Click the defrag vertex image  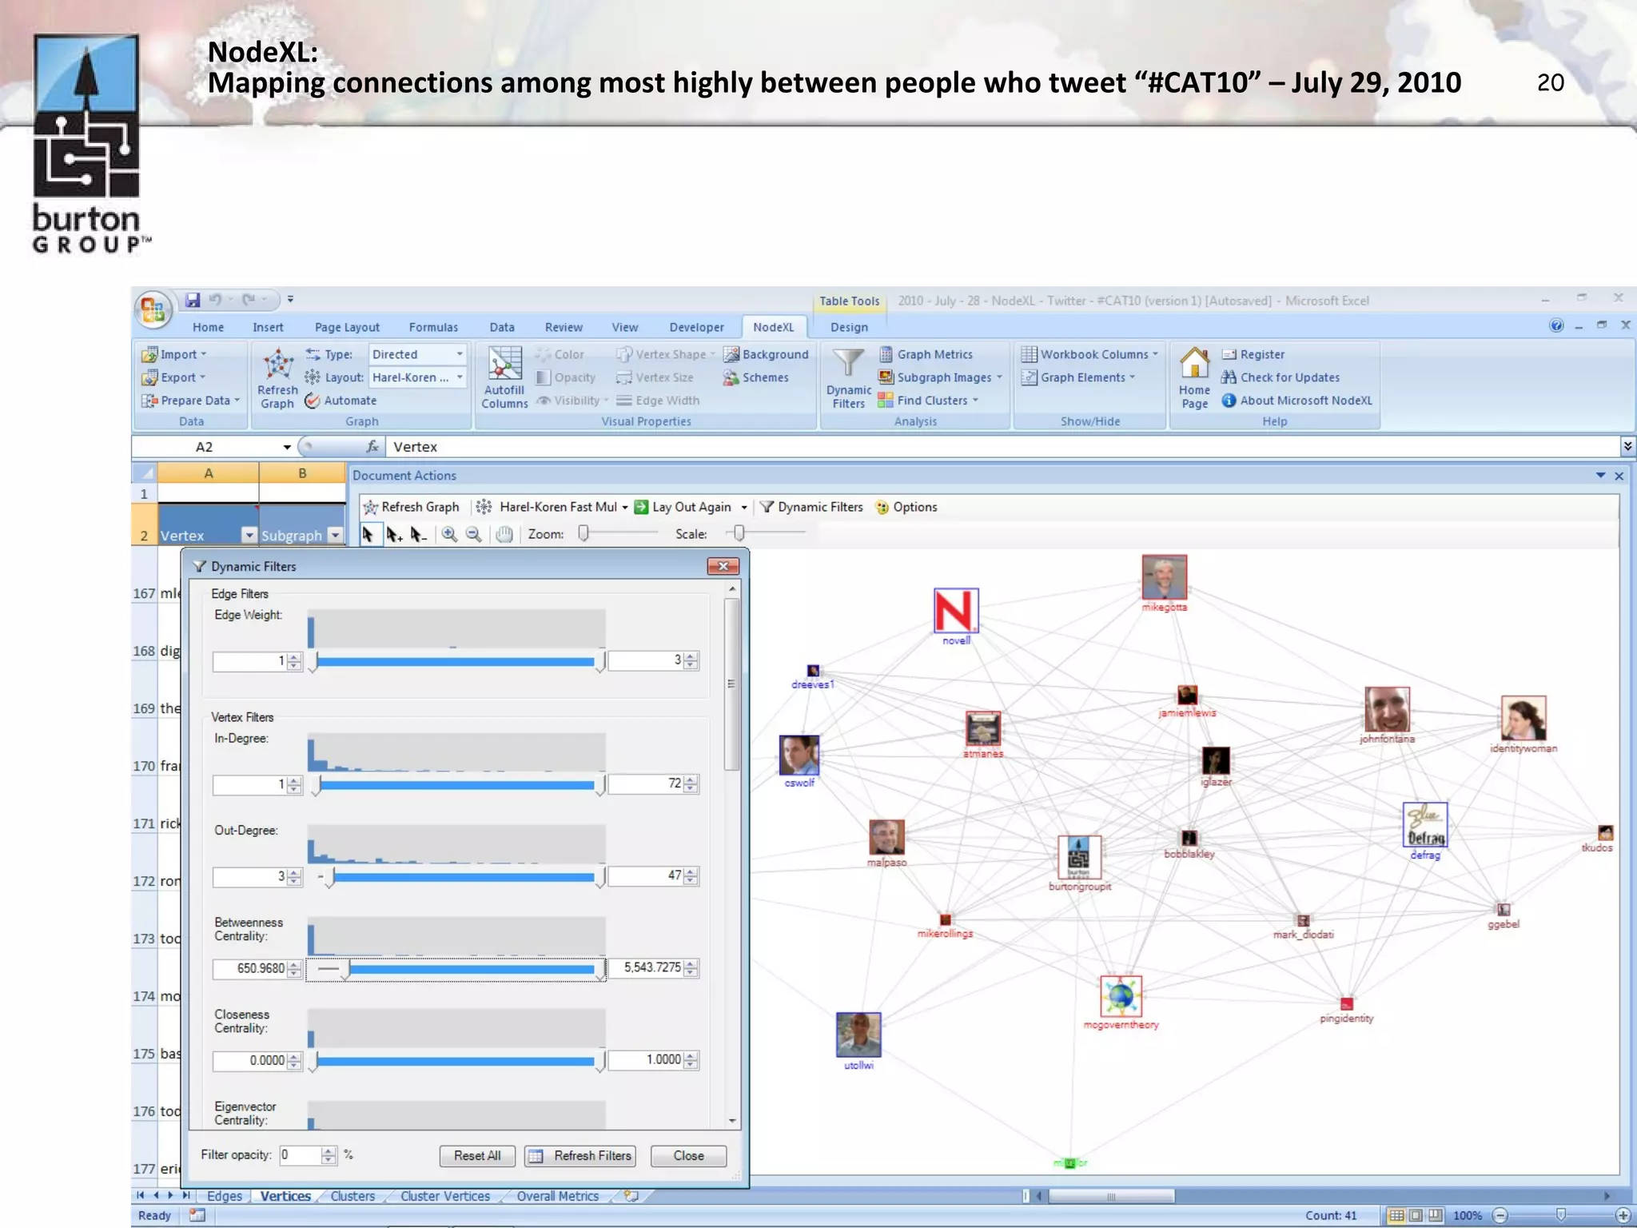pos(1425,825)
